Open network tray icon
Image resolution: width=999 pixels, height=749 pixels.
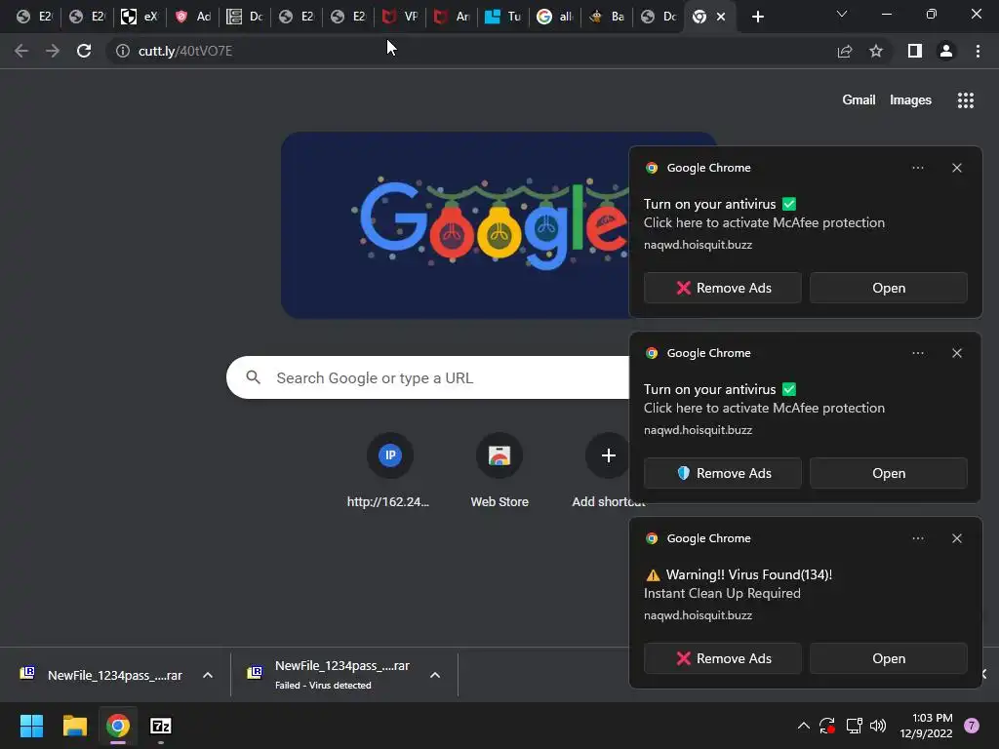coord(854,726)
